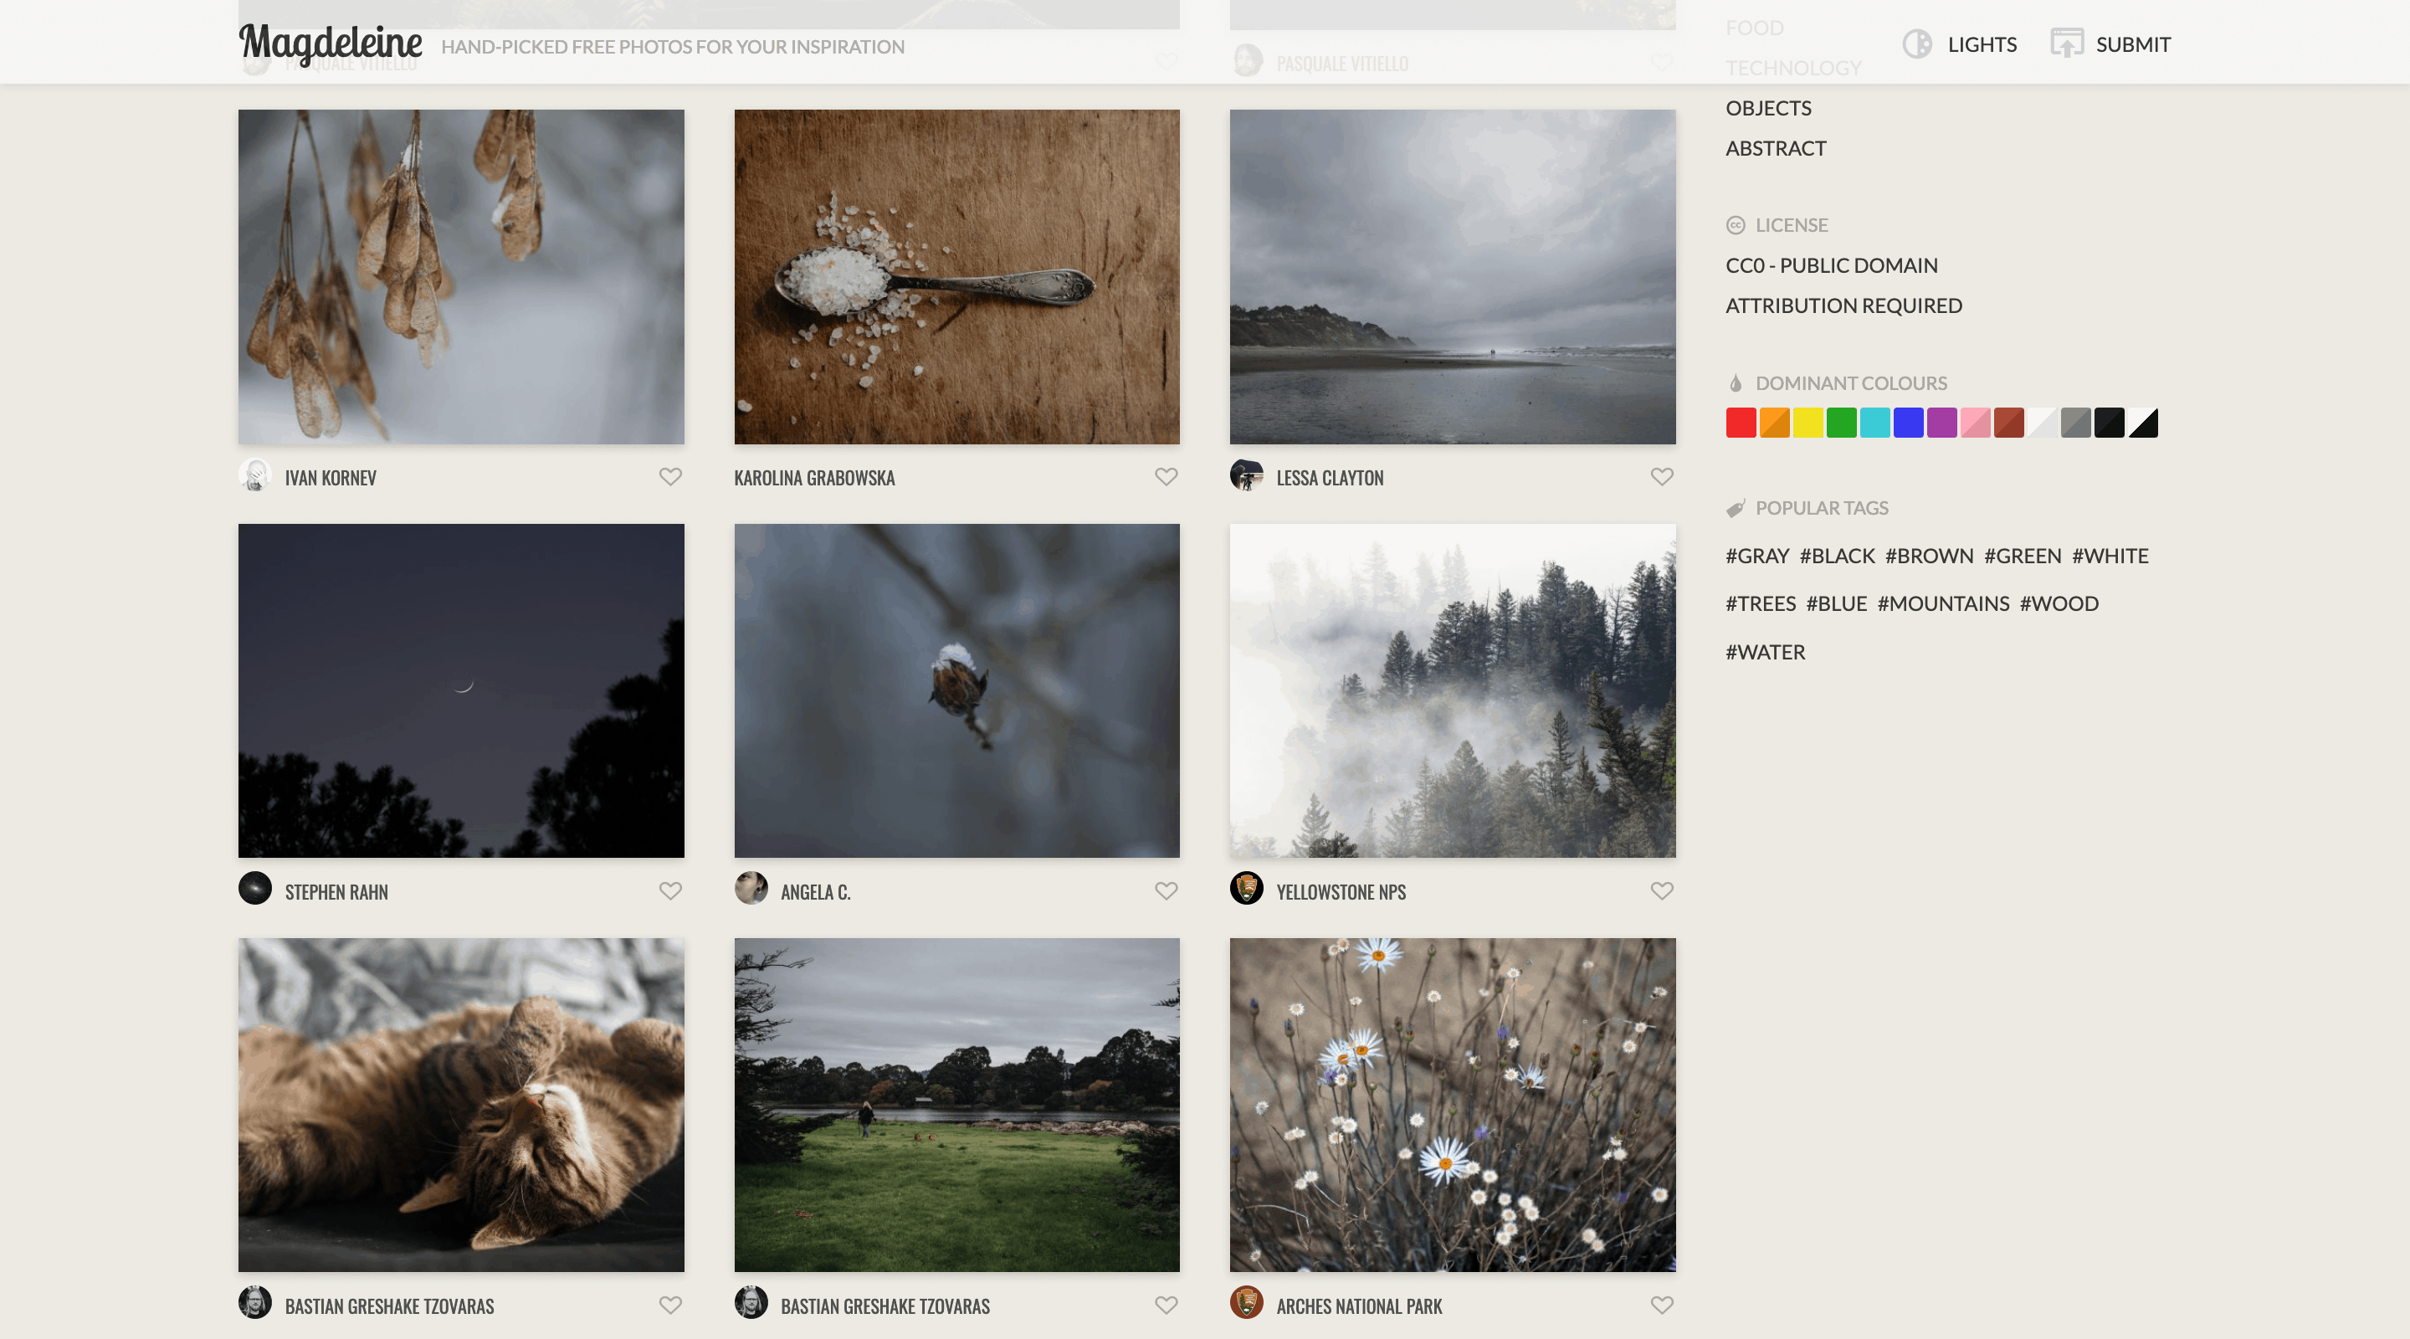Screen dimensions: 2410x1339
Task: Open the snowy bud photo by Angela C.
Action: tap(957, 690)
